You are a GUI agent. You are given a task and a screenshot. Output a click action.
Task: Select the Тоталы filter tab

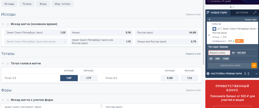(27, 4)
